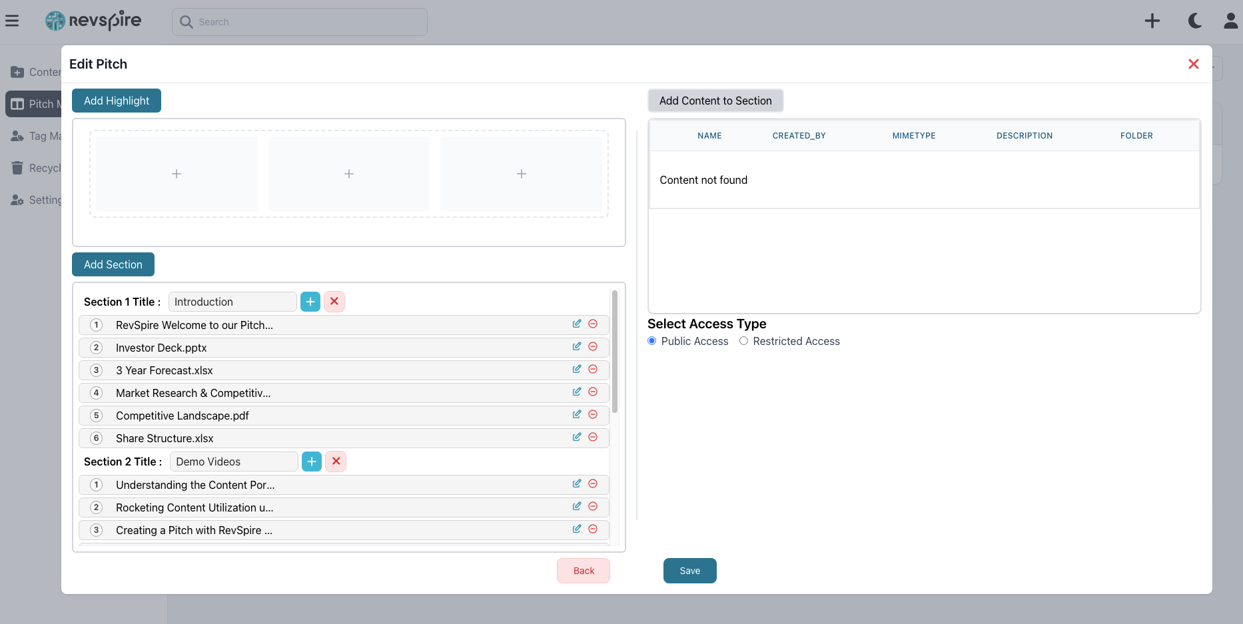Select the Restricted Access option

[x=743, y=341]
